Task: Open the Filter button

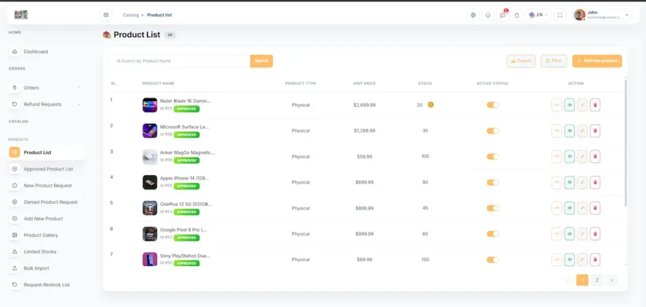Action: coord(554,61)
